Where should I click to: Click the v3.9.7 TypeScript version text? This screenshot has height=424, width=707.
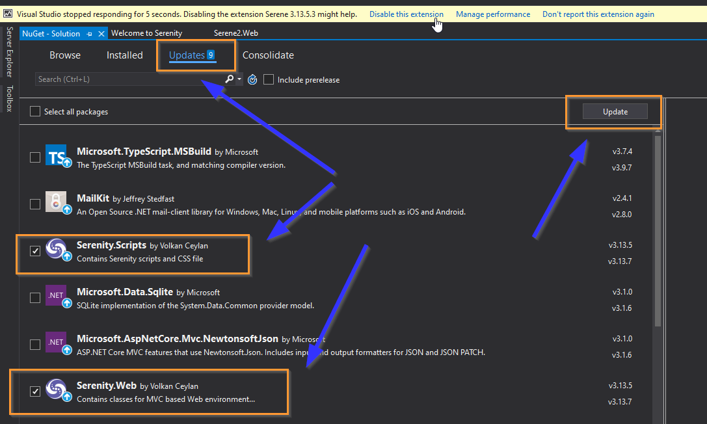pos(622,168)
